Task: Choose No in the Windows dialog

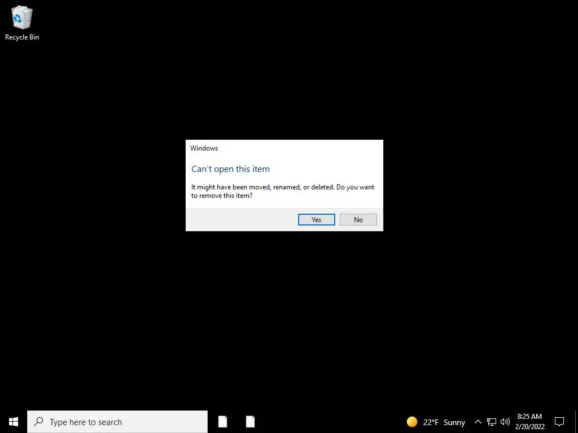Action: pos(358,219)
